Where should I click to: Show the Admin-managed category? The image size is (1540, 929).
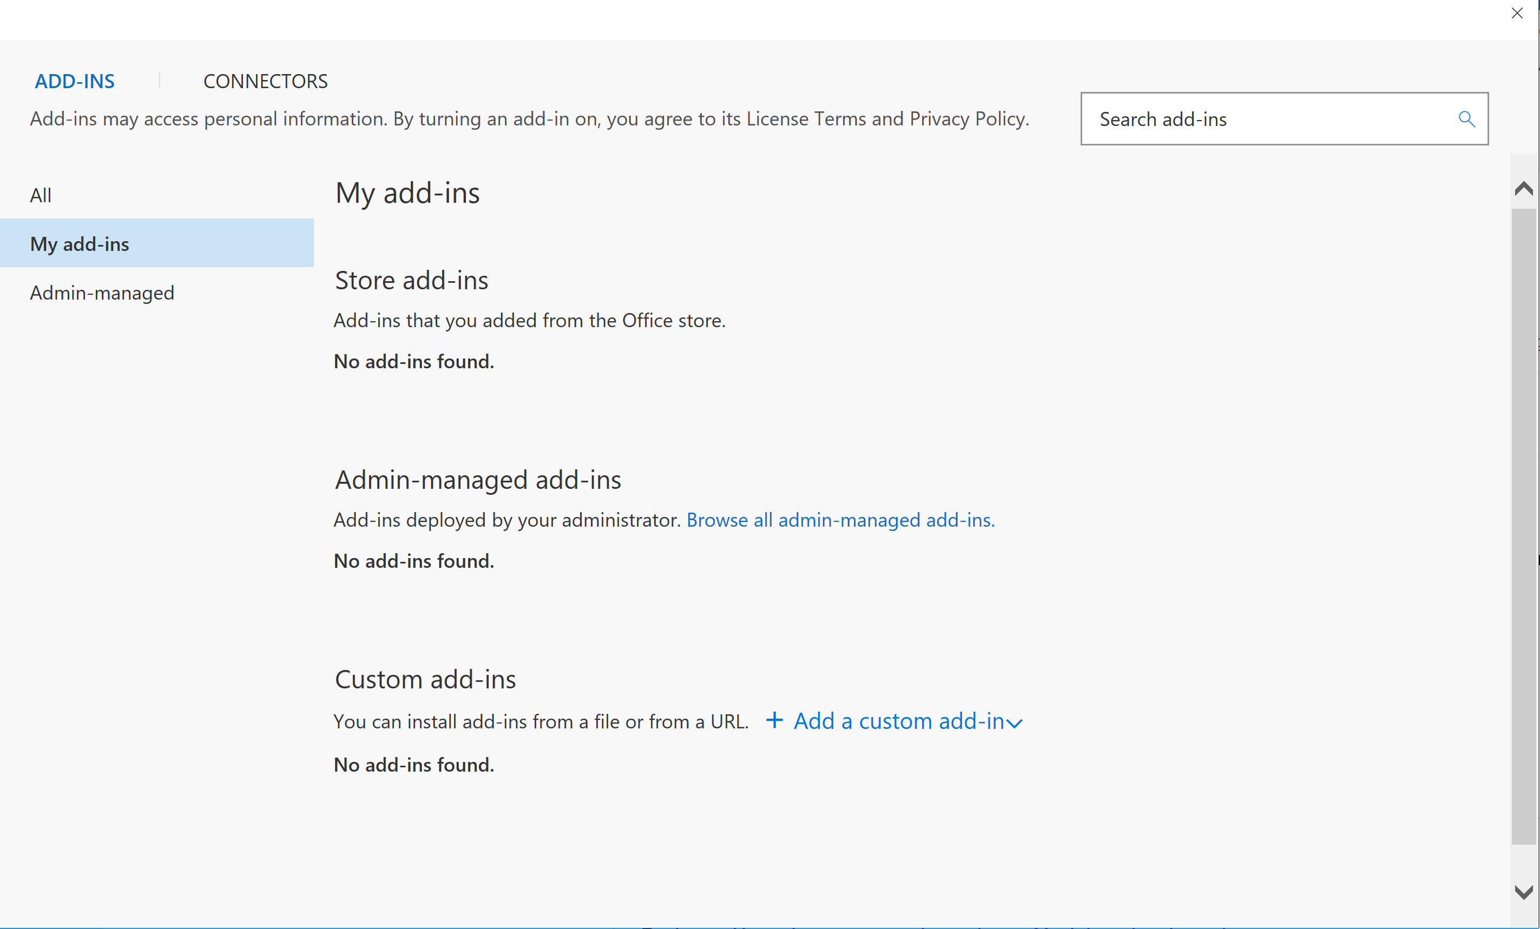click(102, 293)
